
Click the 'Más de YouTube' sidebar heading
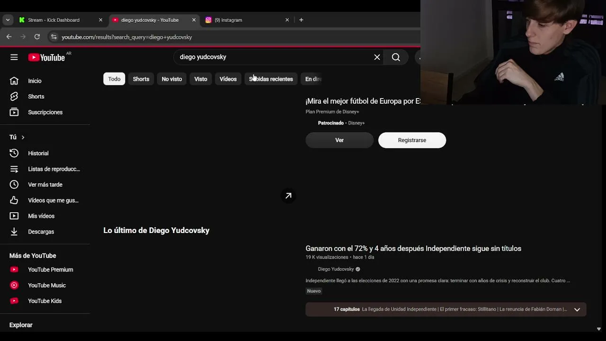point(33,256)
